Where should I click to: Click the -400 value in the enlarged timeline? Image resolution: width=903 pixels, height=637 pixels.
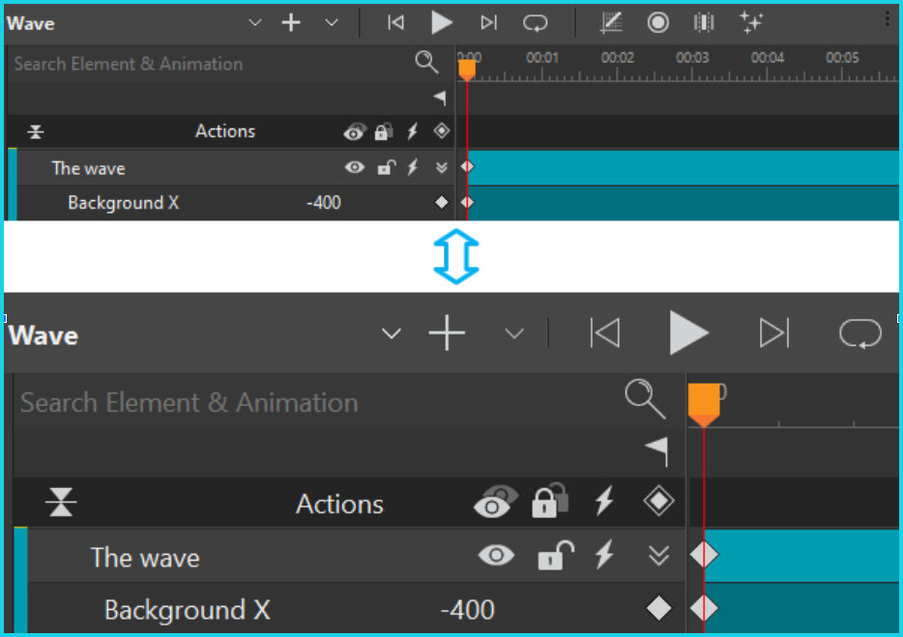click(x=467, y=610)
